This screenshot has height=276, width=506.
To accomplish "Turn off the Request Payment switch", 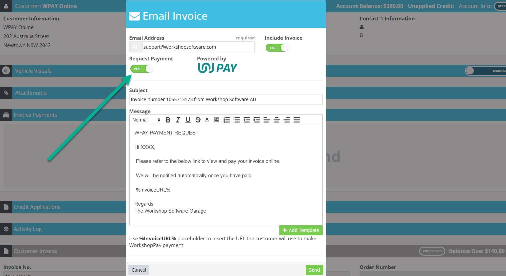I will (x=142, y=69).
